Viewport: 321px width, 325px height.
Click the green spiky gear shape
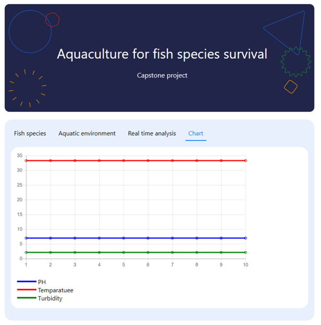pos(295,61)
